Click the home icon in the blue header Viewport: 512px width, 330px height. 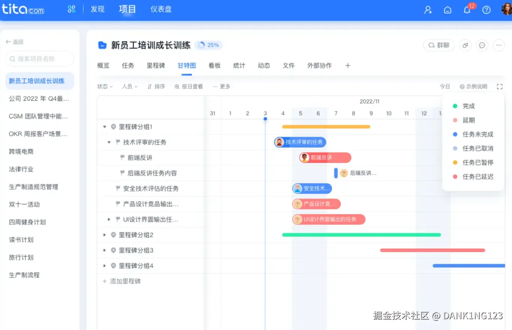point(447,10)
